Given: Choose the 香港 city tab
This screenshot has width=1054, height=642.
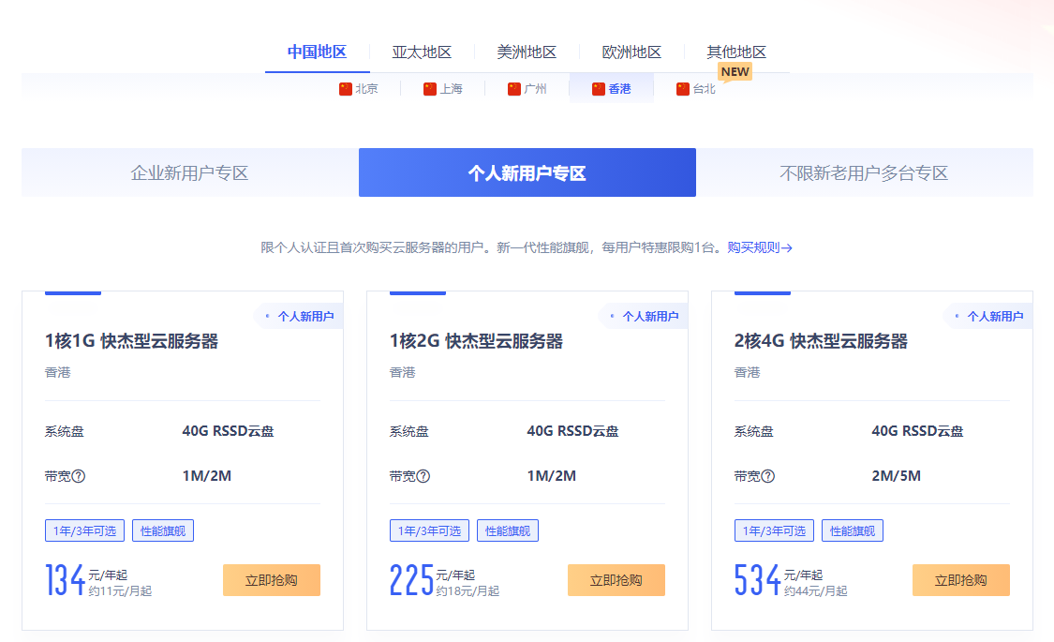Looking at the screenshot, I should pyautogui.click(x=612, y=89).
